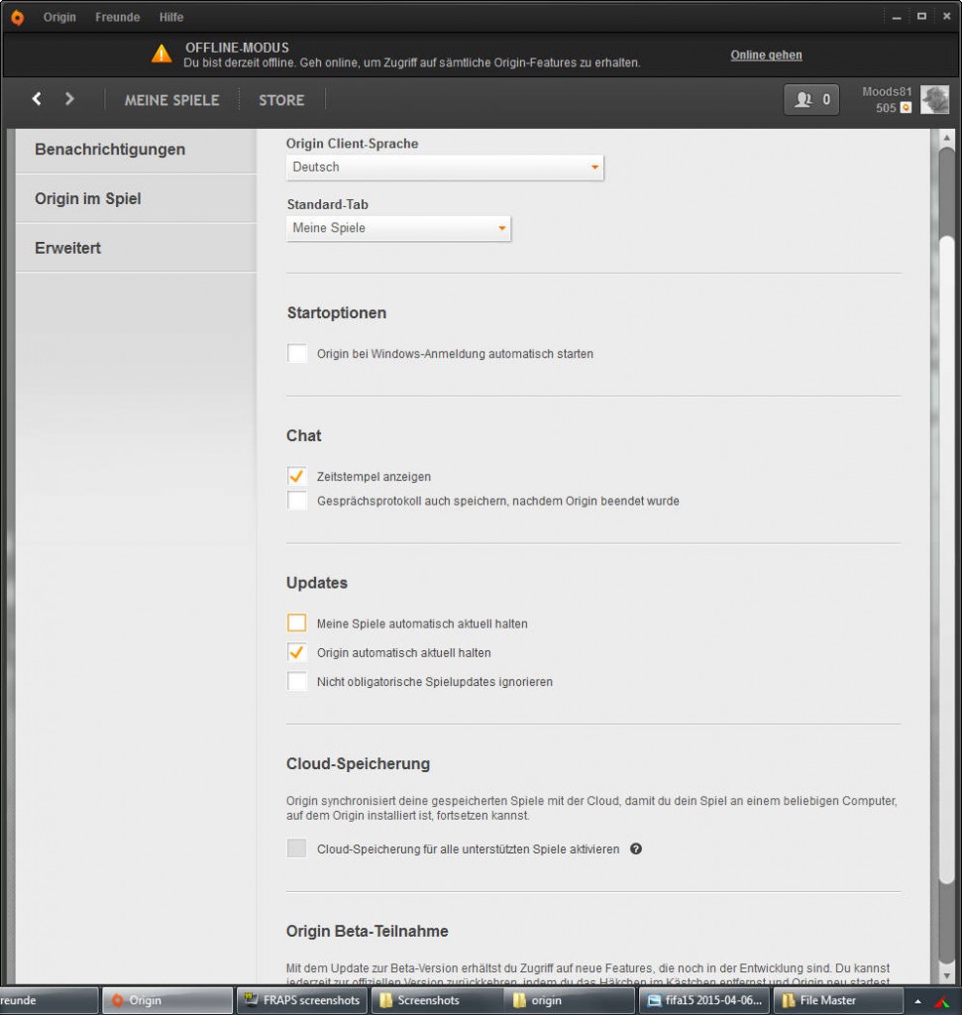Click the offline mode warning triangle icon
This screenshot has width=962, height=1015.
click(x=161, y=55)
